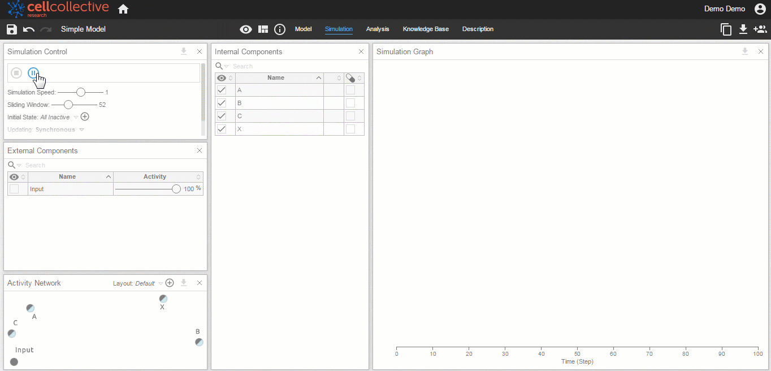The height and width of the screenshot is (371, 771).
Task: Click the drug pill column header icon
Action: (x=350, y=78)
